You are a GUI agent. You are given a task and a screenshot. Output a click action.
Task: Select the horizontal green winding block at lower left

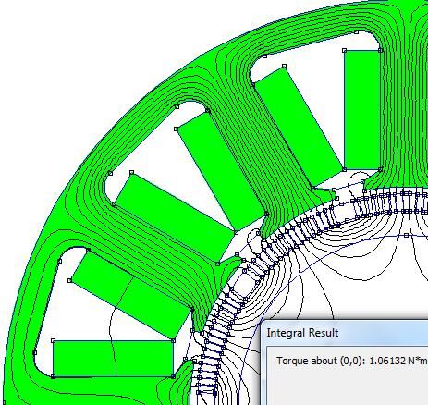[113, 359]
